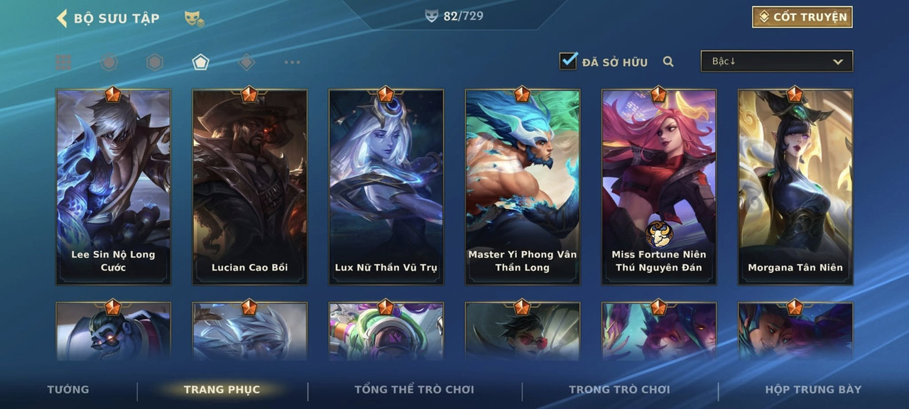Image resolution: width=909 pixels, height=409 pixels.
Task: Select the diamond rarity filter icon
Action: pyautogui.click(x=246, y=62)
